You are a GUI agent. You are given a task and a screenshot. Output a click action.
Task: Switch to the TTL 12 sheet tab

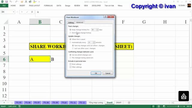[x=82, y=103]
